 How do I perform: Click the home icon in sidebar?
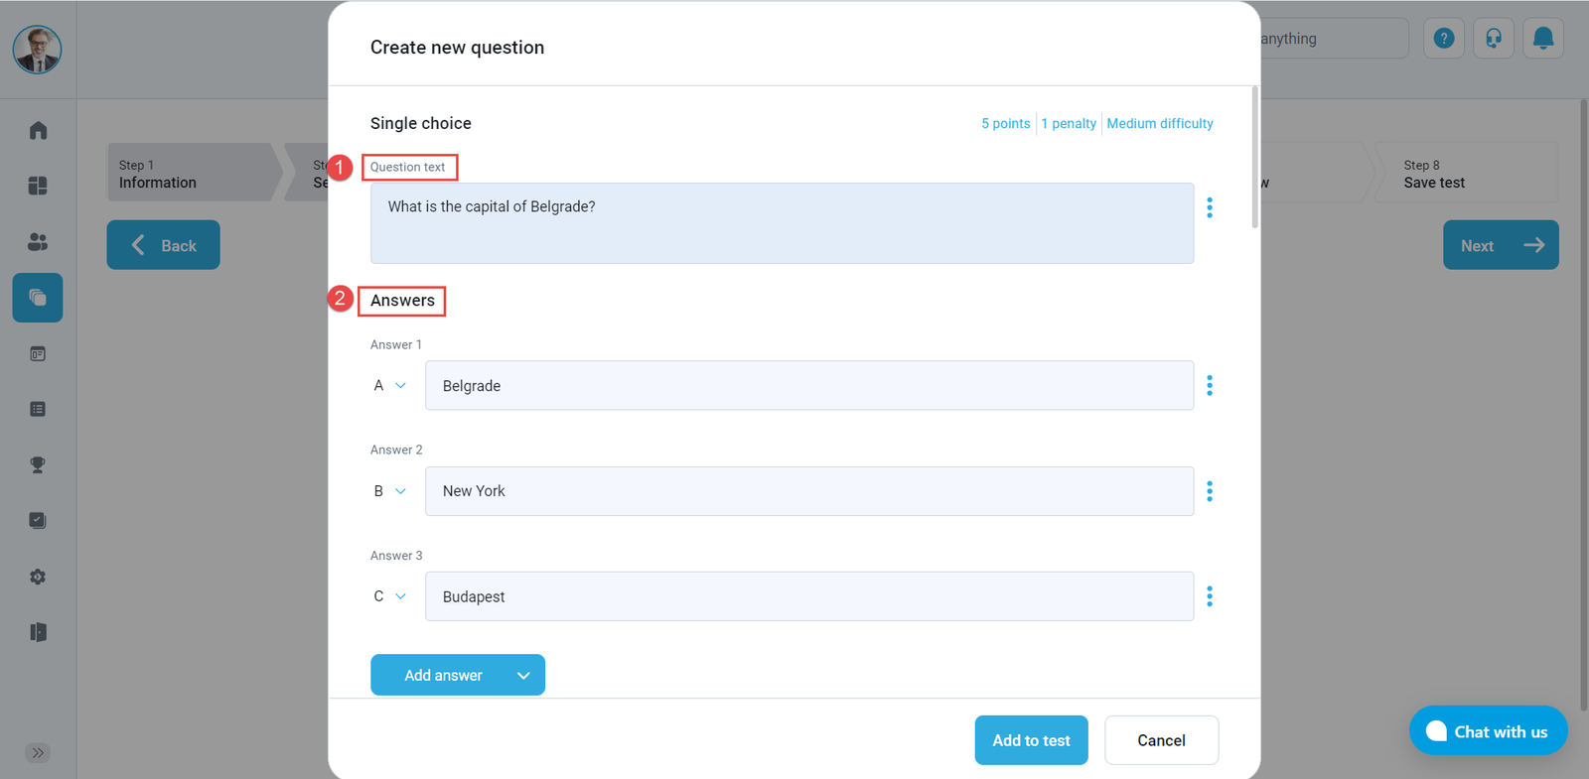38,130
